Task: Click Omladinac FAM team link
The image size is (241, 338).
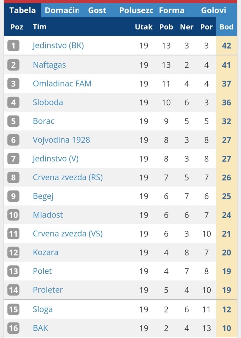Action: (62, 84)
